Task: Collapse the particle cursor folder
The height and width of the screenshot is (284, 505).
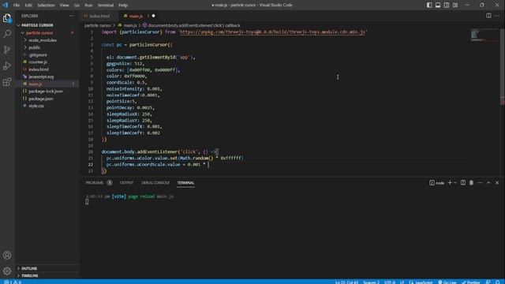Action: [x=47, y=33]
